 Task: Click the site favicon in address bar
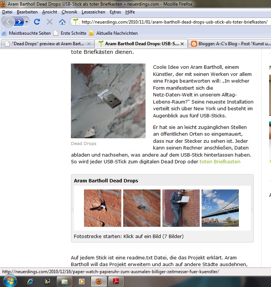pos(75,22)
